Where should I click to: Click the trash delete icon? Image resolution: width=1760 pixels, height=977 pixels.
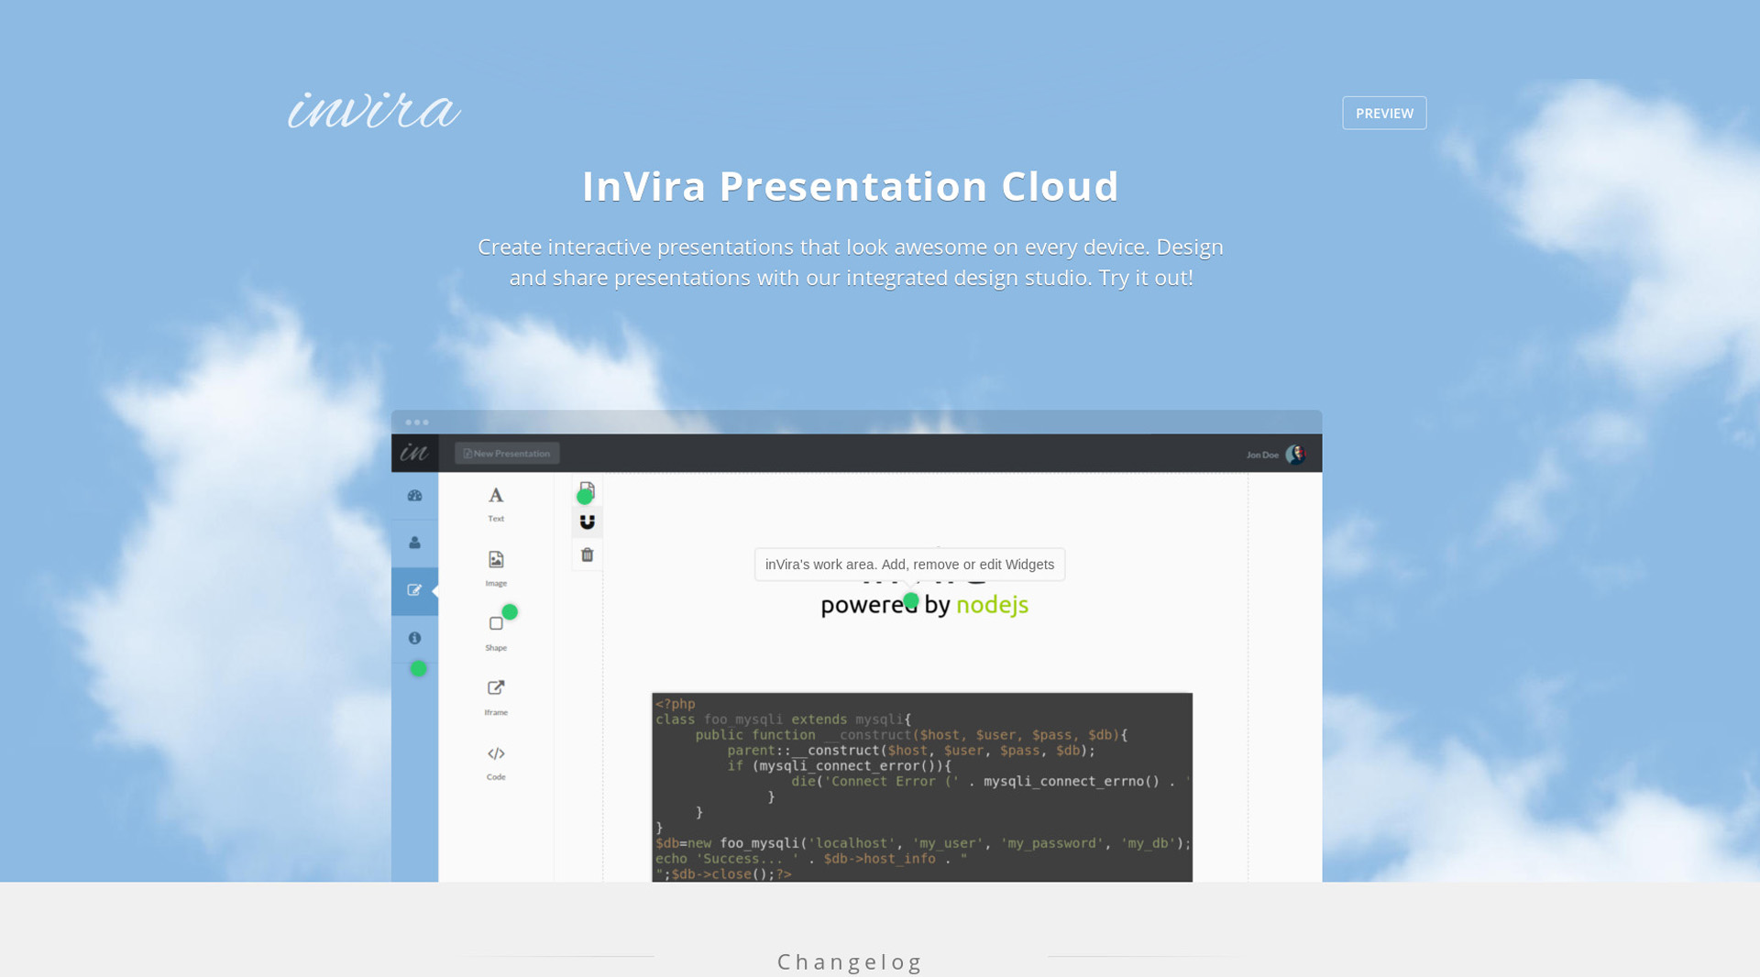click(588, 554)
